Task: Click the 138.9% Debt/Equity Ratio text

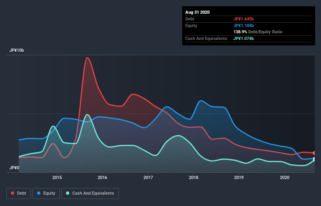Action: click(258, 32)
